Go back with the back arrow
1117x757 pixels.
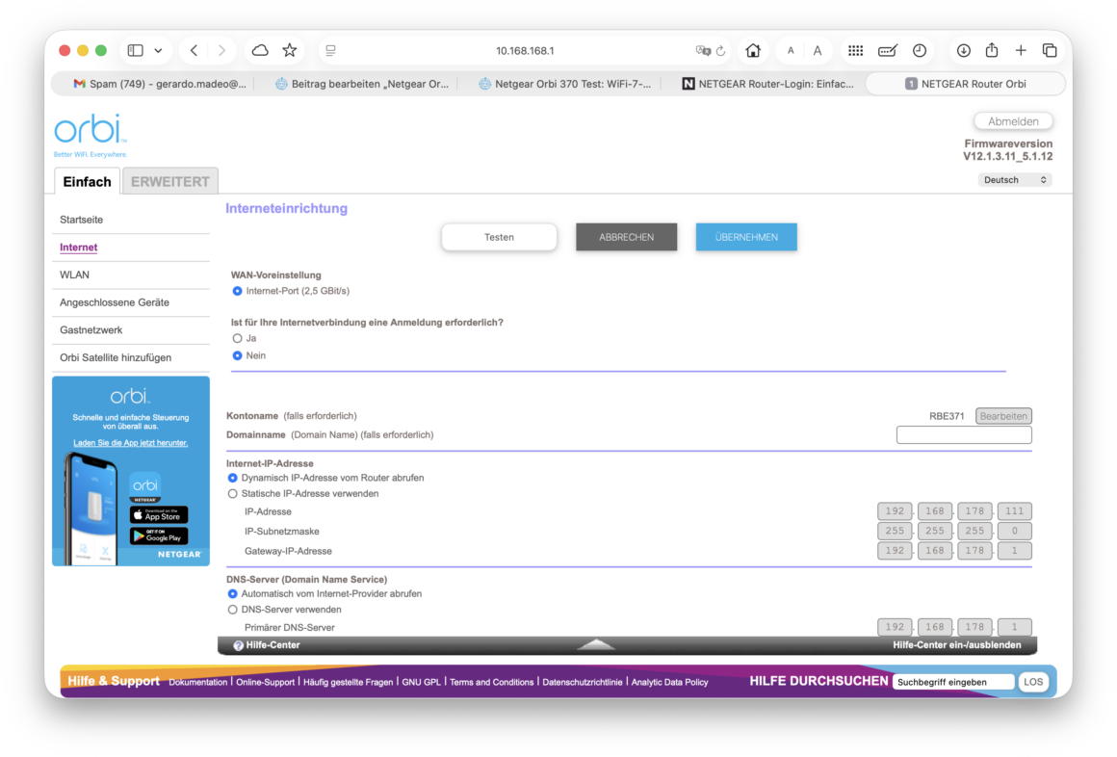tap(194, 51)
